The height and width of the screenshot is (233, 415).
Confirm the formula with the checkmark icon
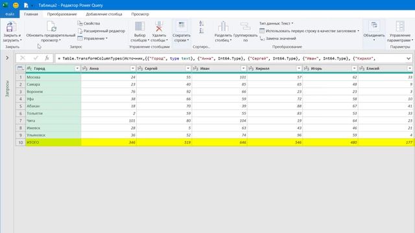click(36, 58)
